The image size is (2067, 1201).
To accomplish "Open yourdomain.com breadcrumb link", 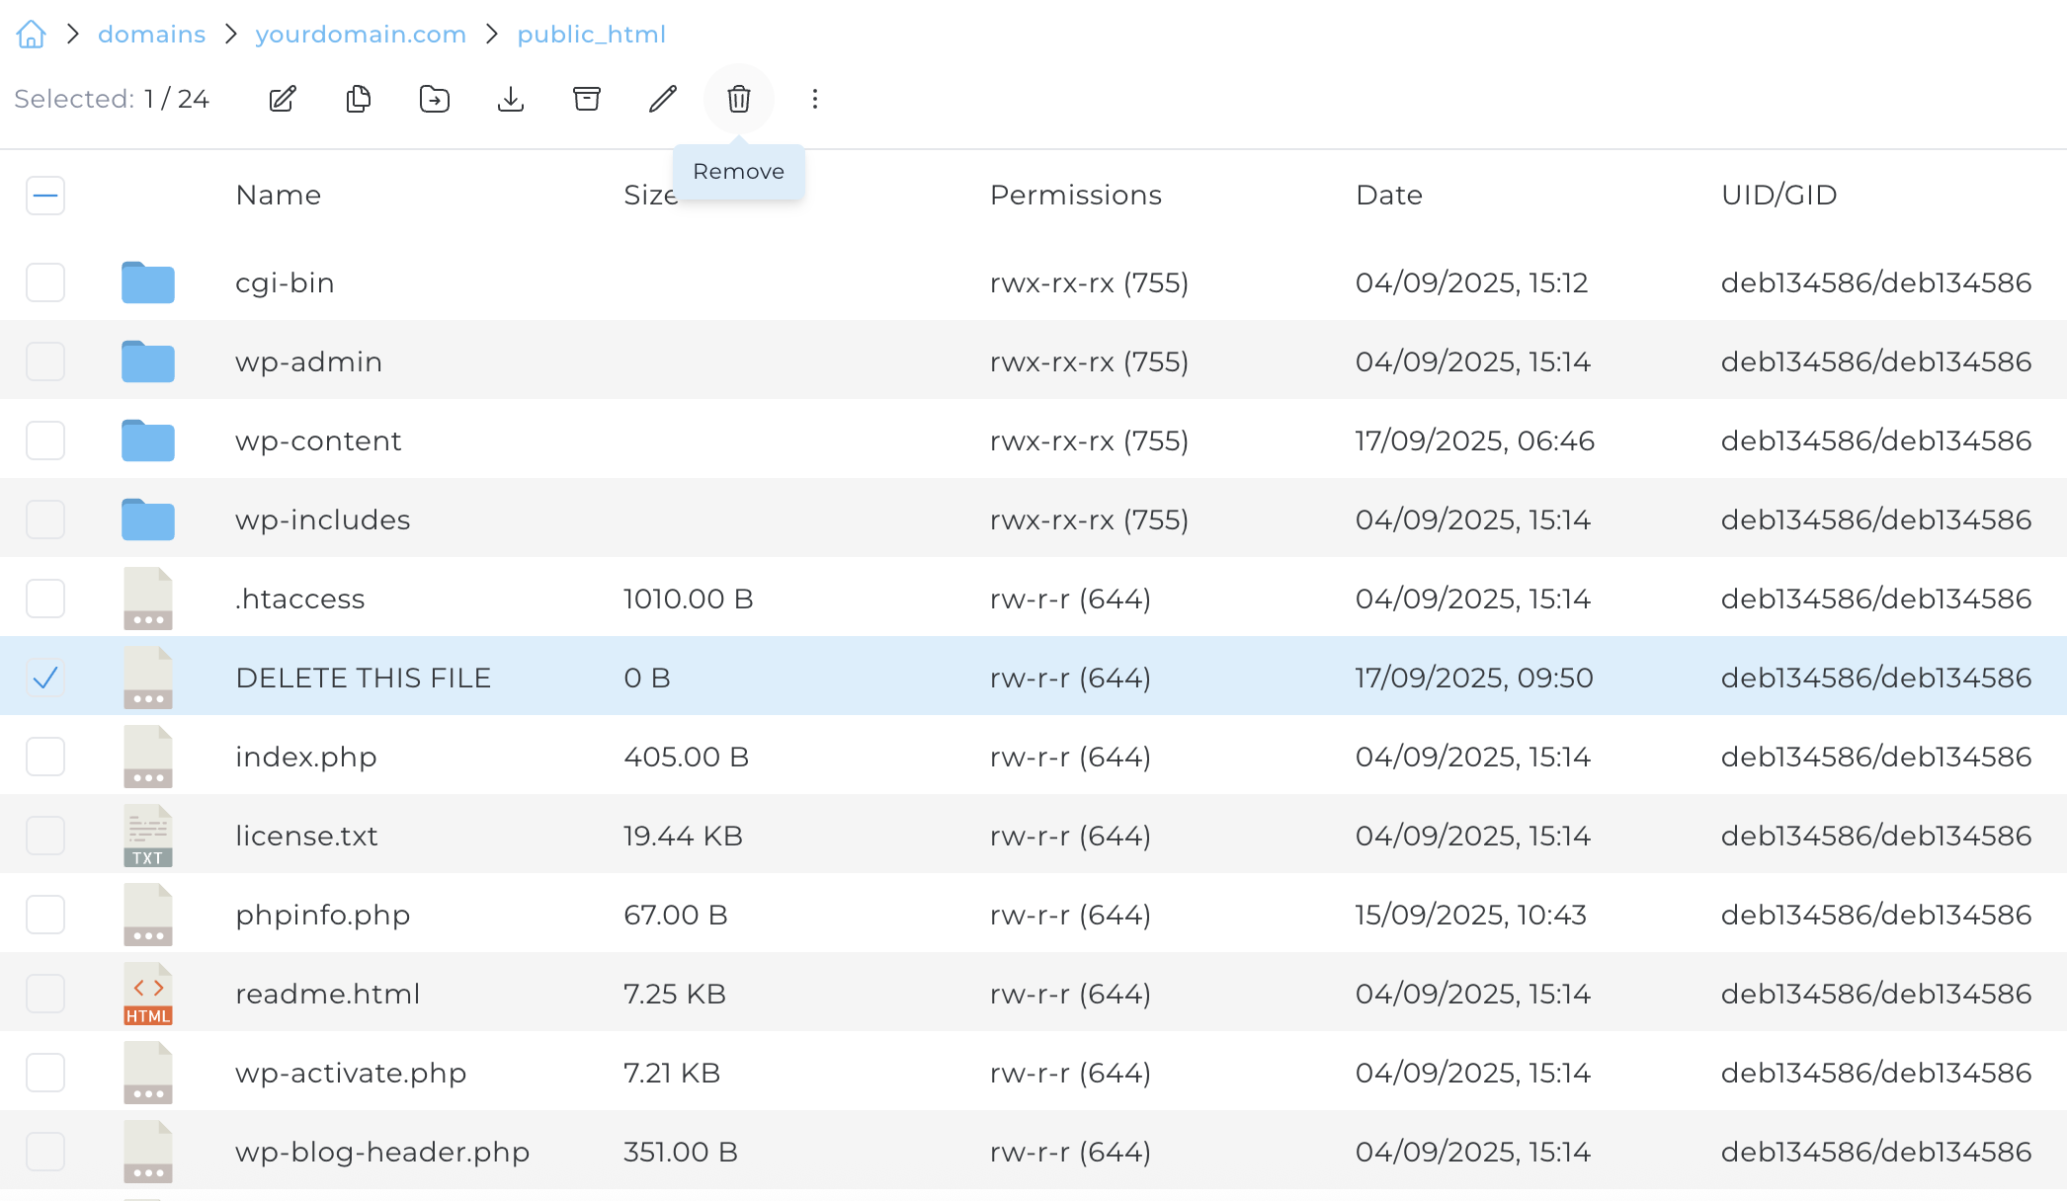I will tap(361, 34).
